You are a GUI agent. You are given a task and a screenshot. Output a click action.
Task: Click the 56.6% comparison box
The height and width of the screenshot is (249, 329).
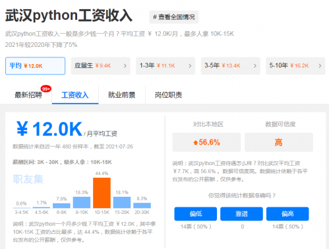(206, 142)
